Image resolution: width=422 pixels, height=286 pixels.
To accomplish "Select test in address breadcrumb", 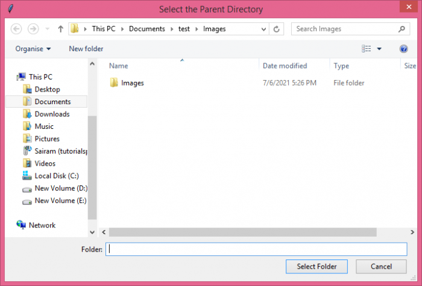I will point(184,29).
